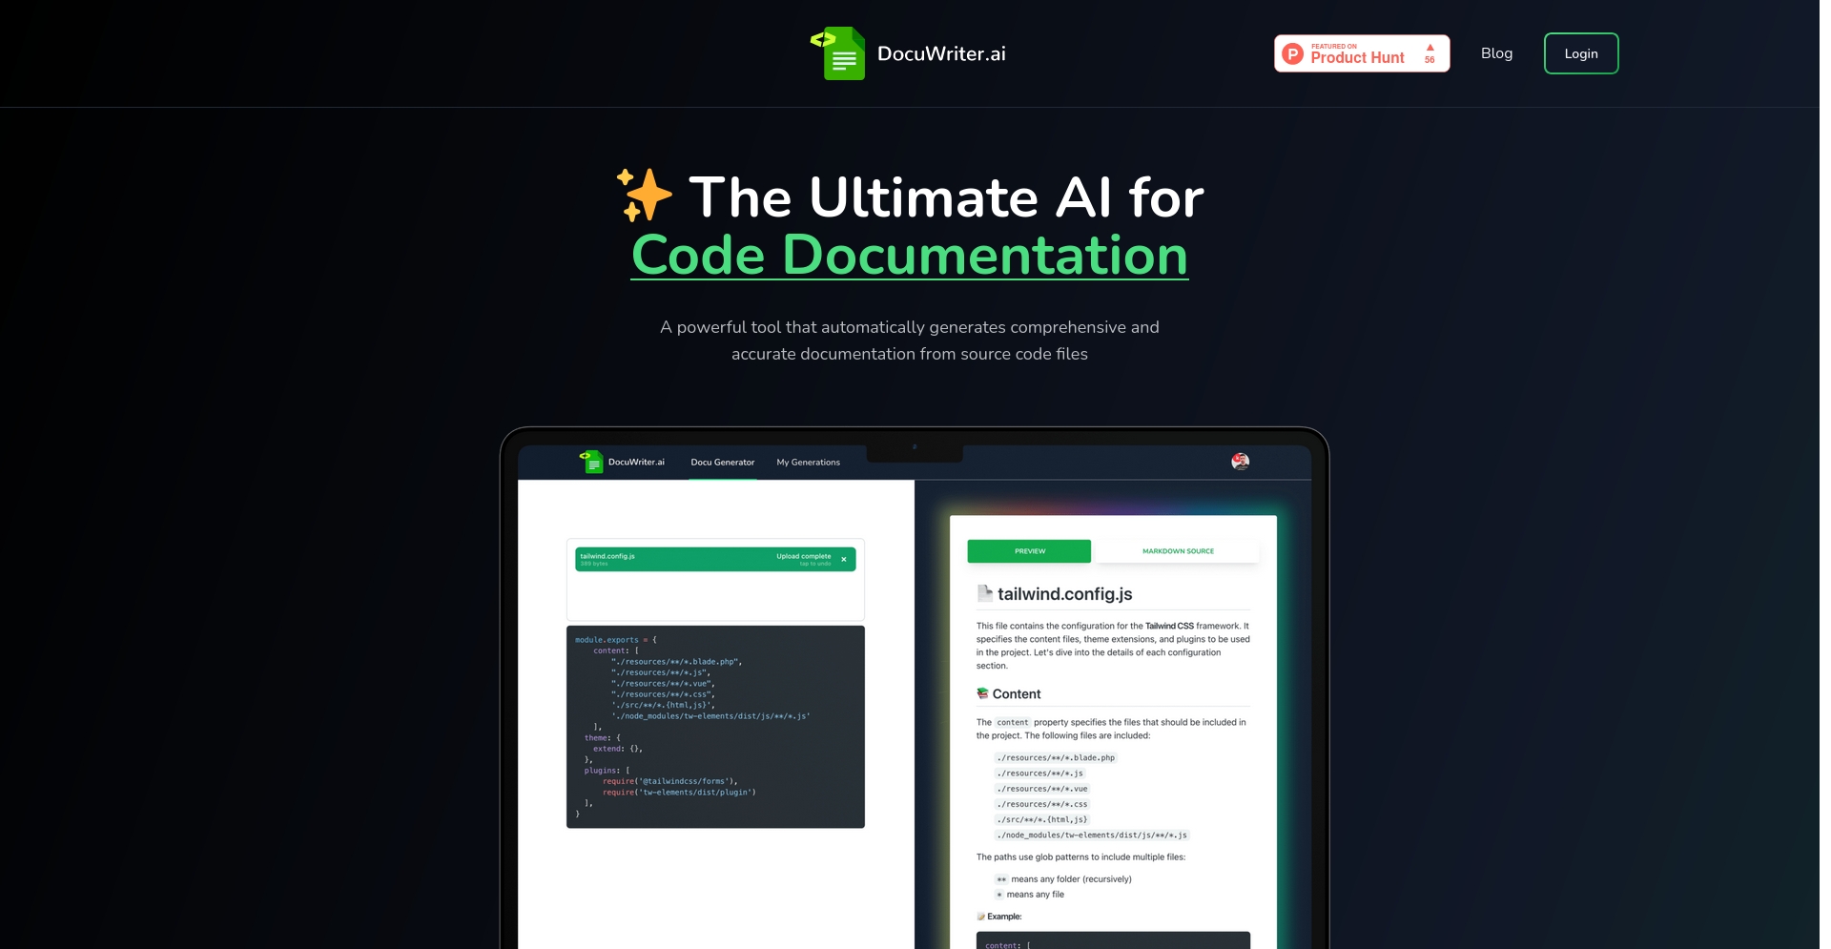Remove uploaded tailwind.config.js with the x icon
The width and height of the screenshot is (1831, 949).
pyautogui.click(x=844, y=560)
